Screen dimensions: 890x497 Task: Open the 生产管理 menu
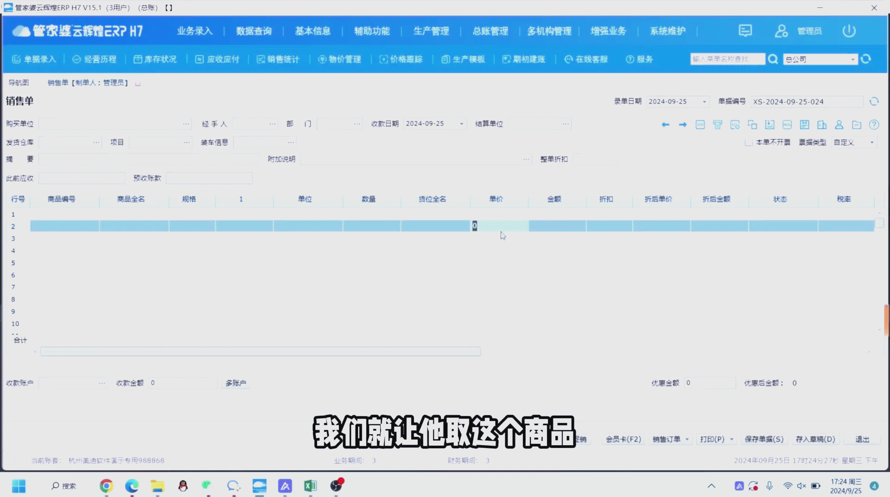point(431,31)
